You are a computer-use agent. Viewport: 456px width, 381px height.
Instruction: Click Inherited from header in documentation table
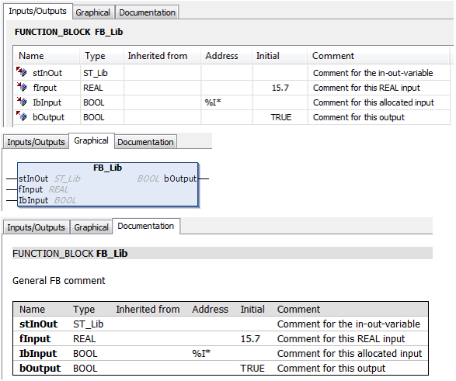[x=148, y=310]
